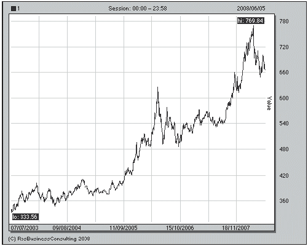Click the 11/09/2005 date axis label
Viewport: 308px width, 246px height.
124,228
